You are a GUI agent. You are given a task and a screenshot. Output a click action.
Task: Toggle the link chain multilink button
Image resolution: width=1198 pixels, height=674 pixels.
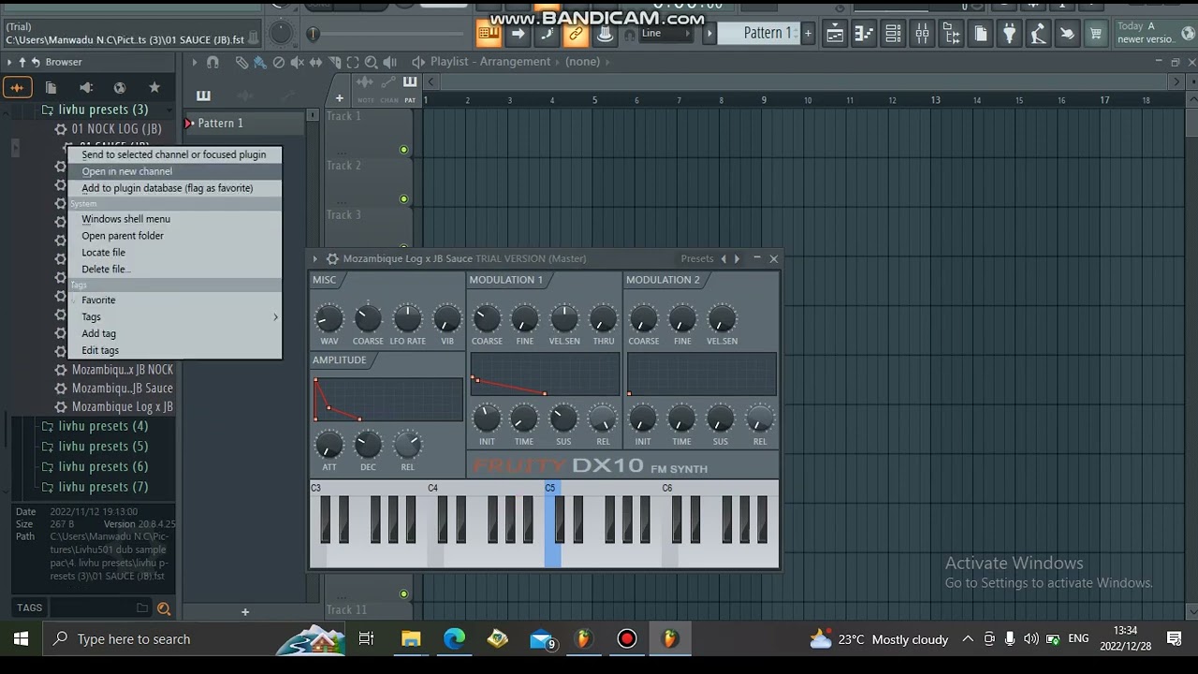coord(576,35)
